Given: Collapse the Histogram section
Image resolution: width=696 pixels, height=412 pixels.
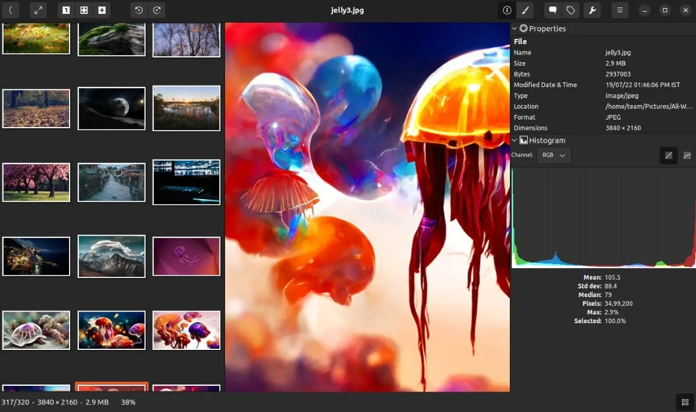Looking at the screenshot, I should click(x=514, y=140).
